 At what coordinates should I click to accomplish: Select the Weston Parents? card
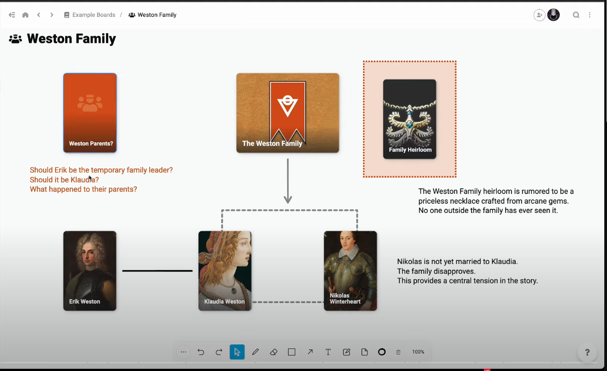(x=90, y=112)
